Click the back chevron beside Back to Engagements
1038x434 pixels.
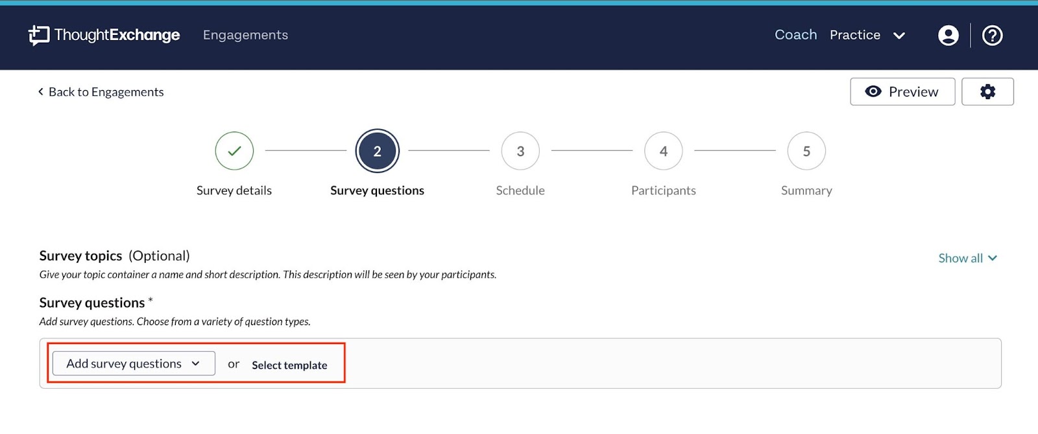click(41, 92)
